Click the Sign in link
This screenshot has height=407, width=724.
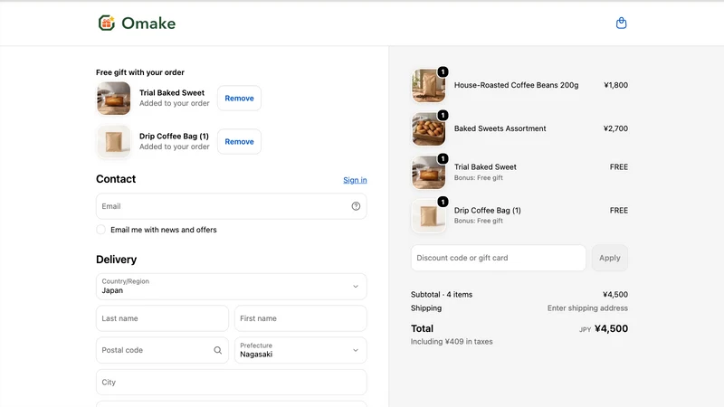[x=355, y=180]
